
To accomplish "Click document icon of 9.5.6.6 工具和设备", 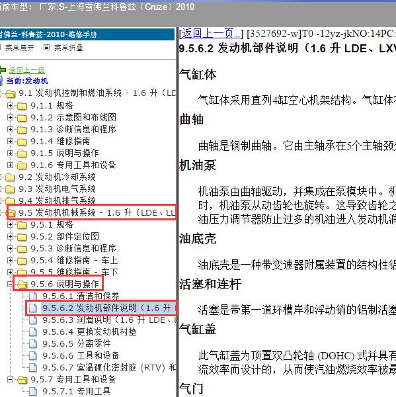I will [x=33, y=356].
